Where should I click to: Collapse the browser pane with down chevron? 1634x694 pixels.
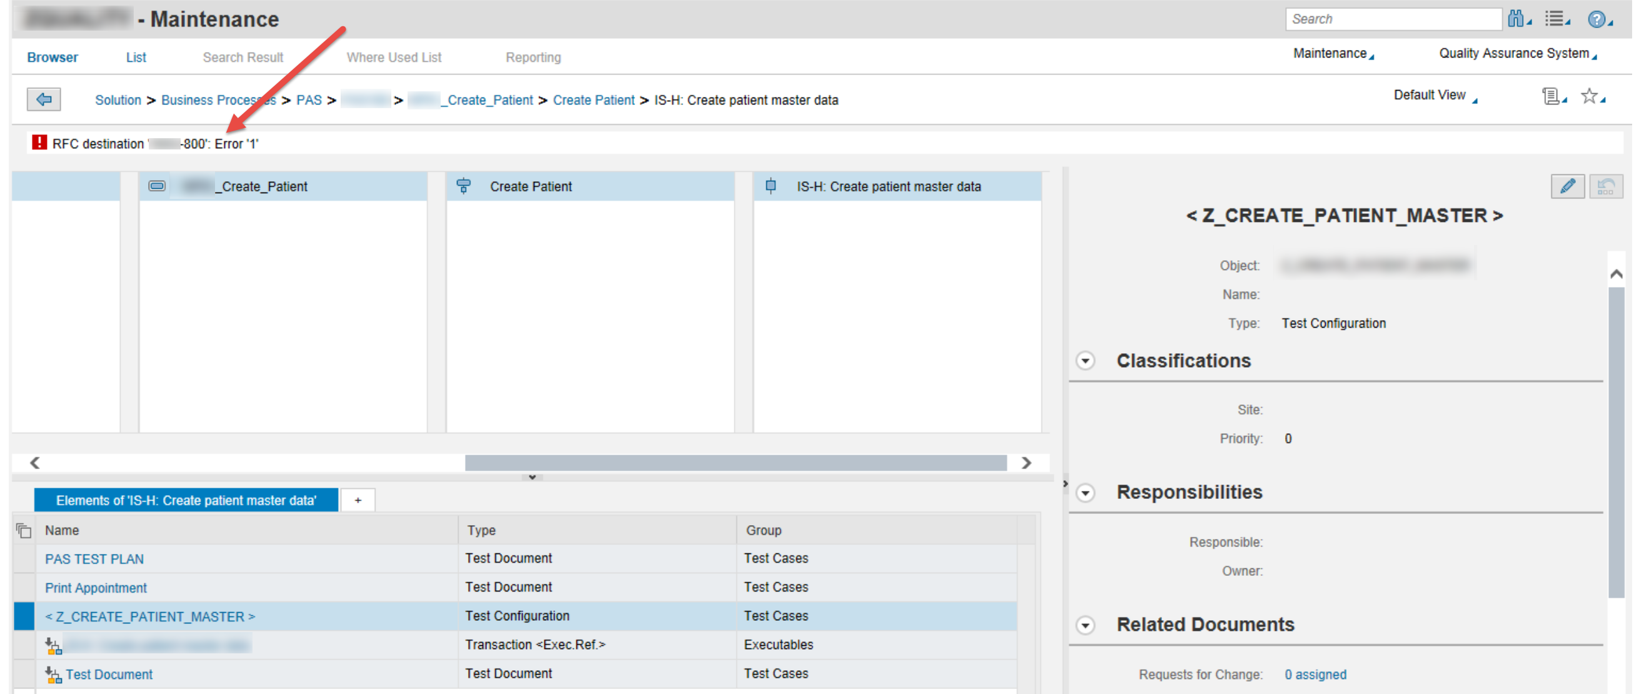click(x=532, y=477)
